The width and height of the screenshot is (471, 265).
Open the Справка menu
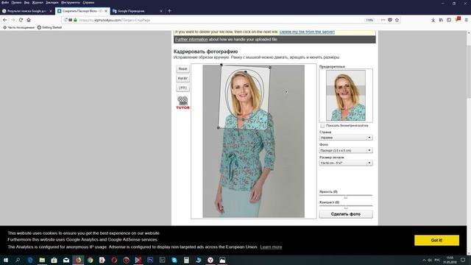tap(88, 2)
